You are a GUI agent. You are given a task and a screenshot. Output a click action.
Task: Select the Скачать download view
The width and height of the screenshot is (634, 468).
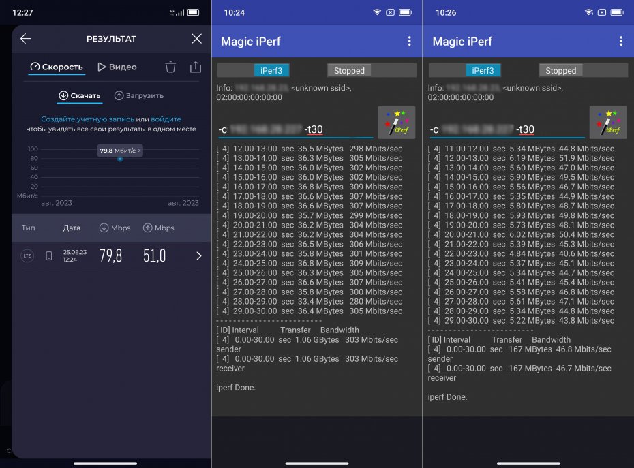pos(79,96)
